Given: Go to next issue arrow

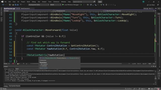Looking at the screenshot, I should click(27, 64).
